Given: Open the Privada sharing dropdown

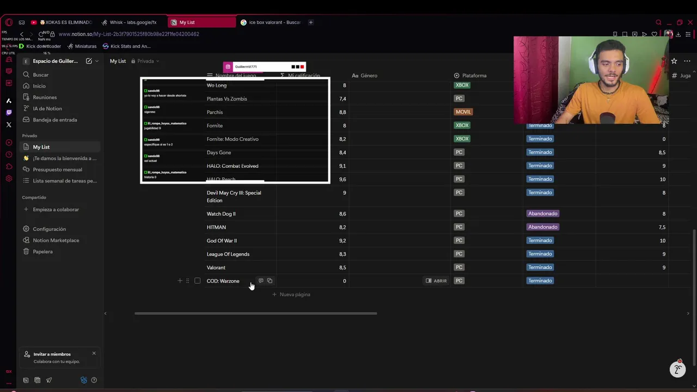Looking at the screenshot, I should point(145,61).
